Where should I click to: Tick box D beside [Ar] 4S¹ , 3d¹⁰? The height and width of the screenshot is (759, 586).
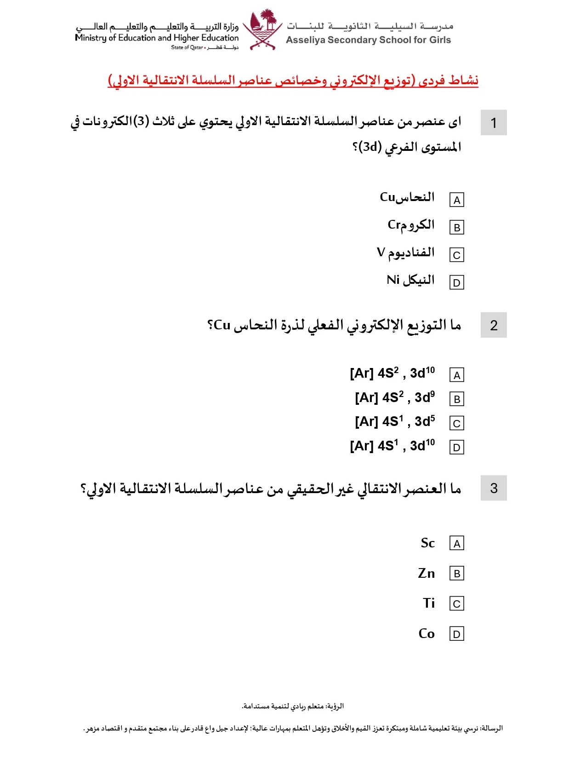pos(456,448)
